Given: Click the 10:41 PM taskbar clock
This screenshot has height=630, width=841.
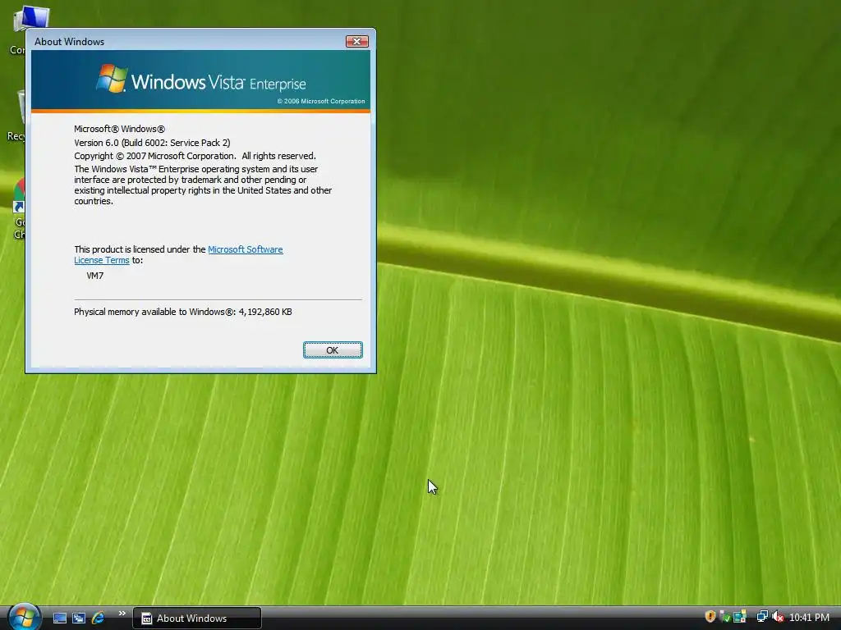Looking at the screenshot, I should (809, 618).
